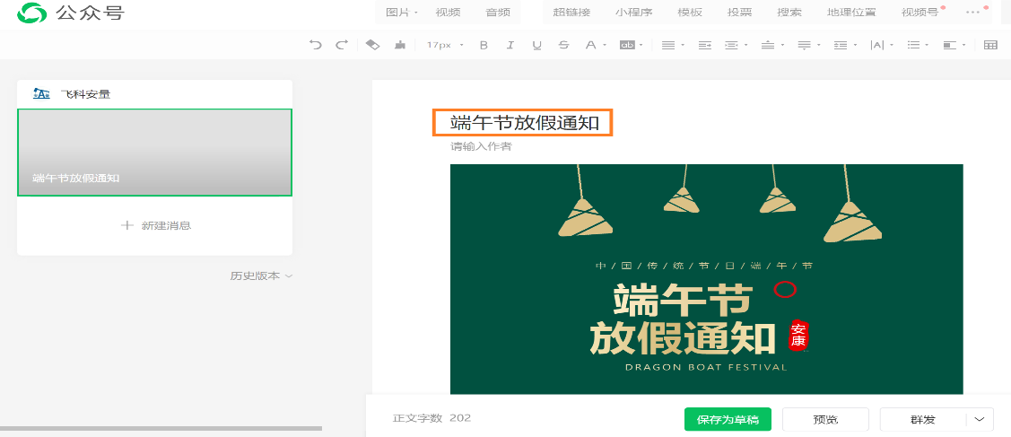Click the 保存为草稿 button
Image resolution: width=1011 pixels, height=437 pixels.
(728, 419)
